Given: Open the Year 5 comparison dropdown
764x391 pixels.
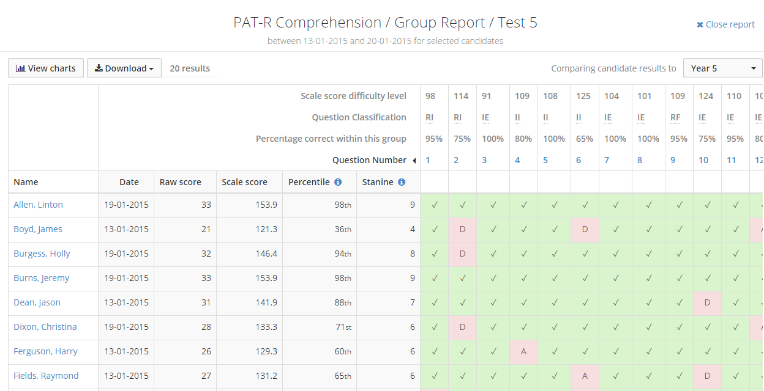Looking at the screenshot, I should pyautogui.click(x=723, y=68).
